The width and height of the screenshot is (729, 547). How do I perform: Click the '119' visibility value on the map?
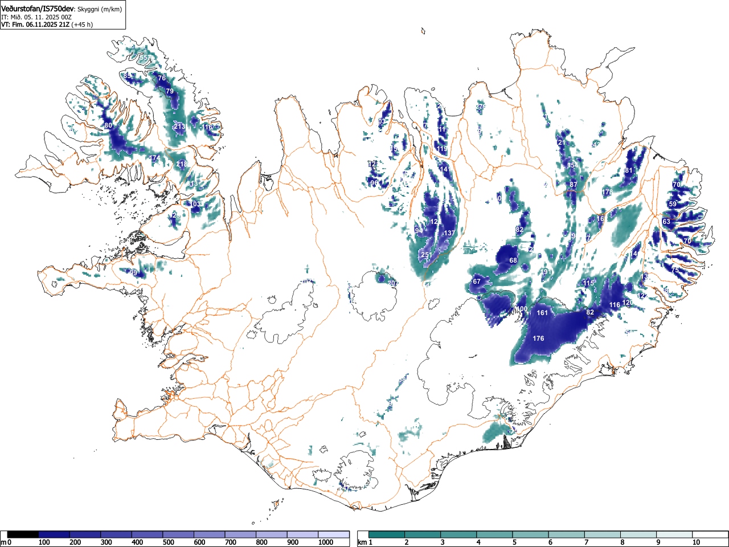click(442, 149)
